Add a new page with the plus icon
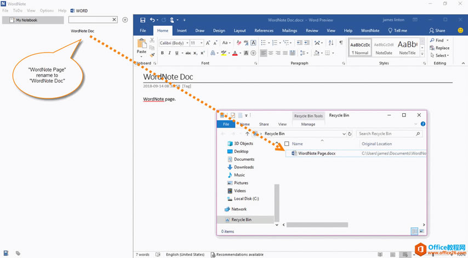 click(x=125, y=20)
